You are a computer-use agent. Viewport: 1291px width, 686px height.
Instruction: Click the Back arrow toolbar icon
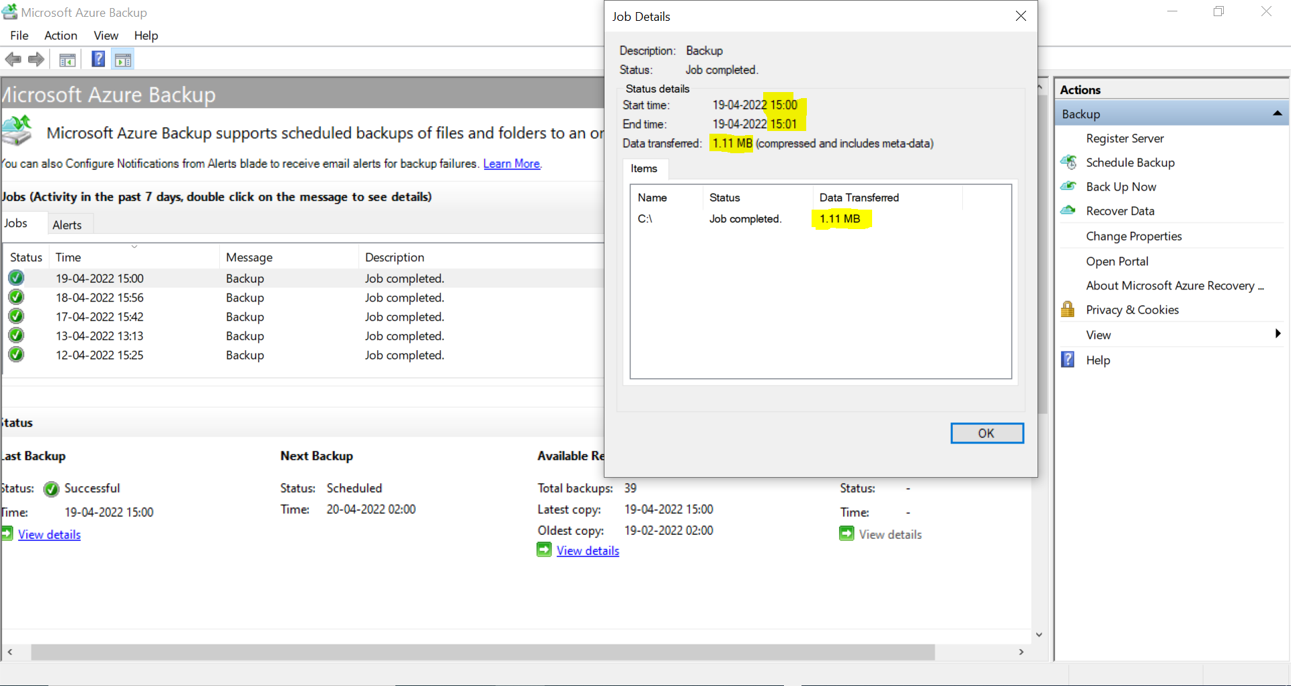point(13,60)
